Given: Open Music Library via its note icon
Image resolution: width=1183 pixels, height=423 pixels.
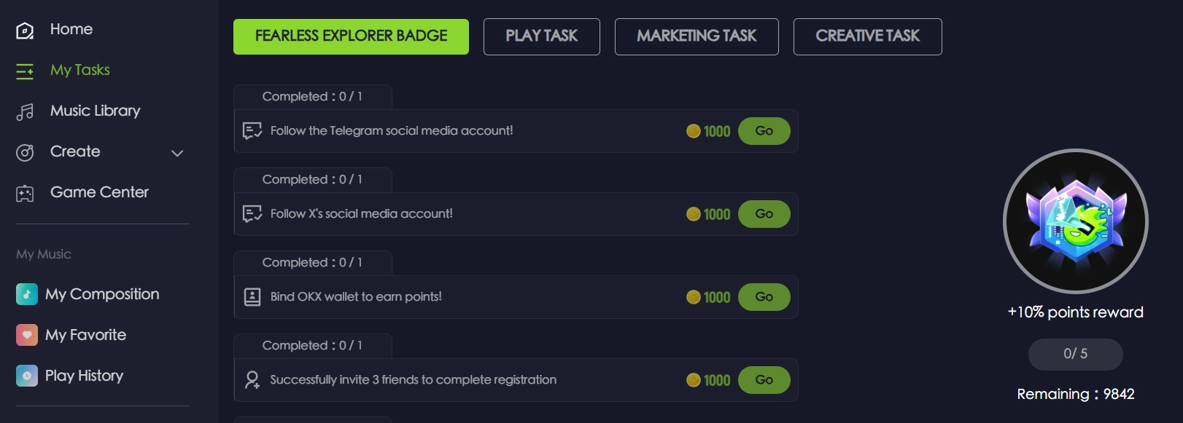Looking at the screenshot, I should click(25, 111).
